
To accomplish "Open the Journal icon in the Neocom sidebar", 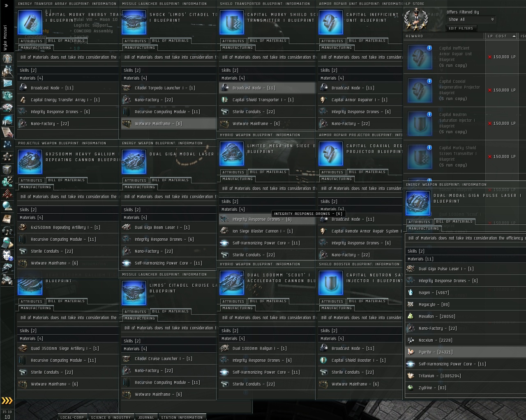I will click(x=7, y=132).
